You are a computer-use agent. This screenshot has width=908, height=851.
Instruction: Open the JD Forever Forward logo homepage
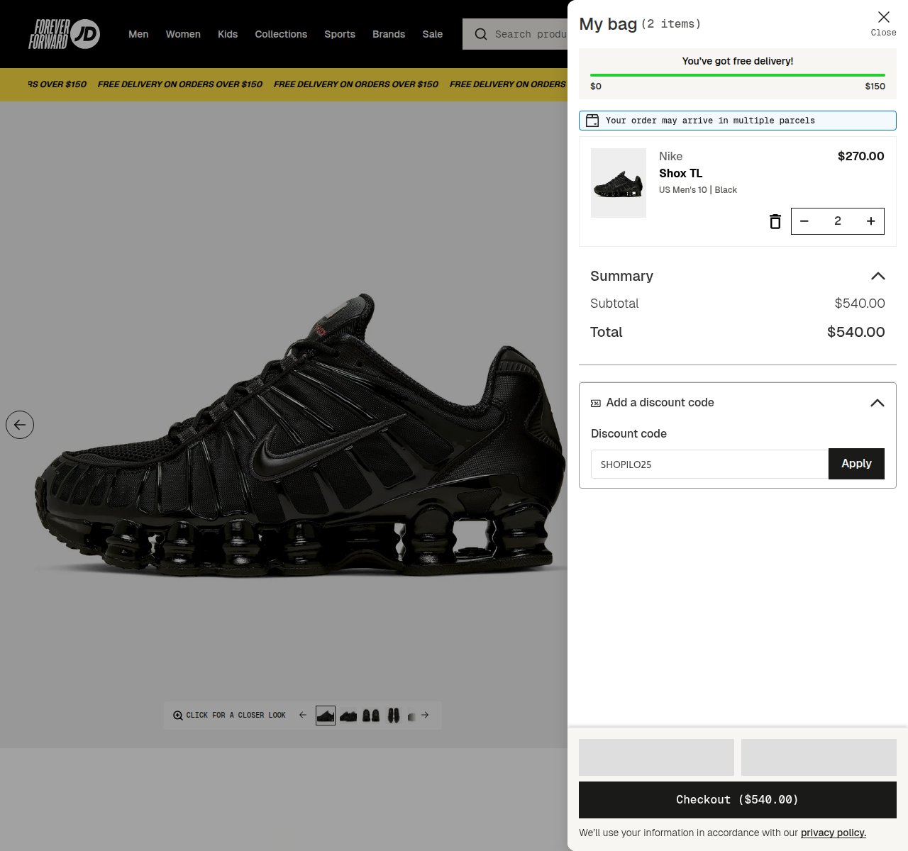click(64, 34)
